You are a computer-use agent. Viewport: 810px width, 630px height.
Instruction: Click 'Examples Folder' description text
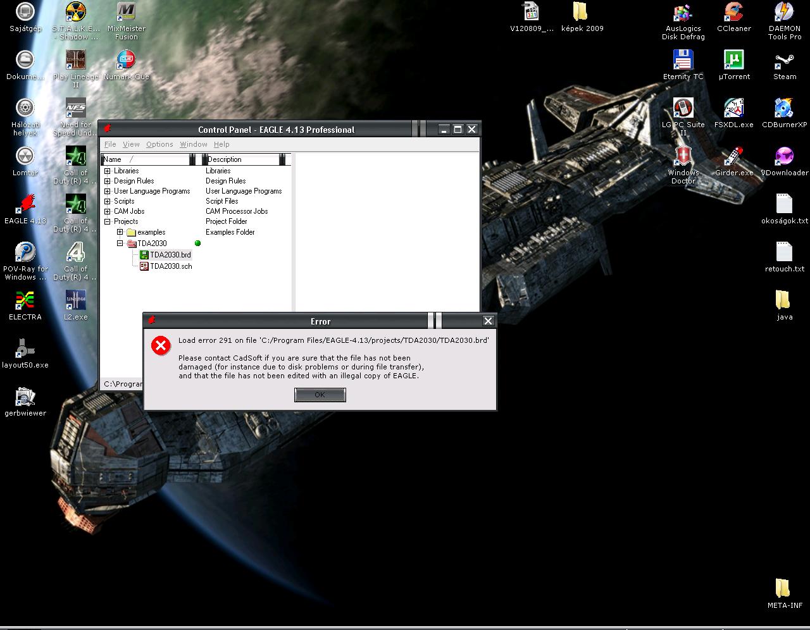pyautogui.click(x=230, y=232)
